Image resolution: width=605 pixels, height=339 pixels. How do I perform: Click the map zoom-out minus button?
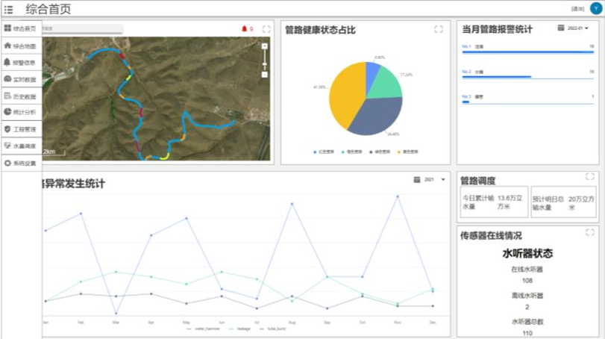click(x=264, y=74)
